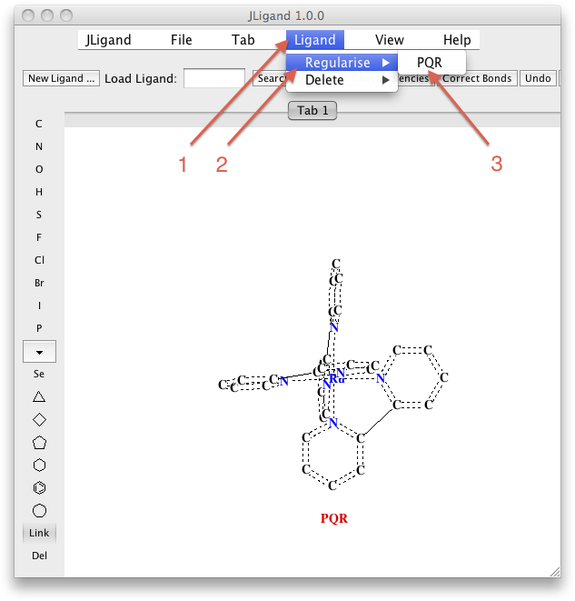
Task: Select the plain hexagon ring tool
Action: (39, 466)
